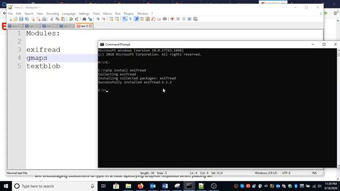340x191 pixels.
Task: Open the Language menu
Action: pos(69,14)
